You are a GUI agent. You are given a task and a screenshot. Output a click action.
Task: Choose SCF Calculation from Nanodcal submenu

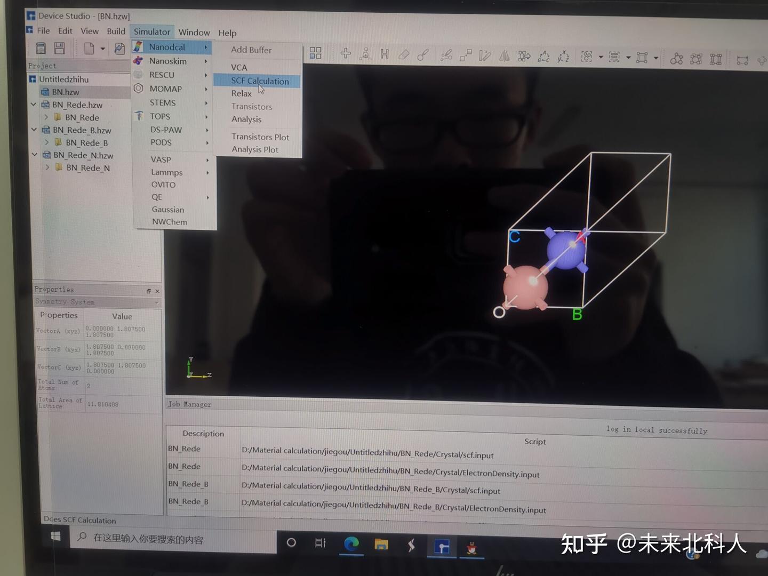[x=260, y=81]
